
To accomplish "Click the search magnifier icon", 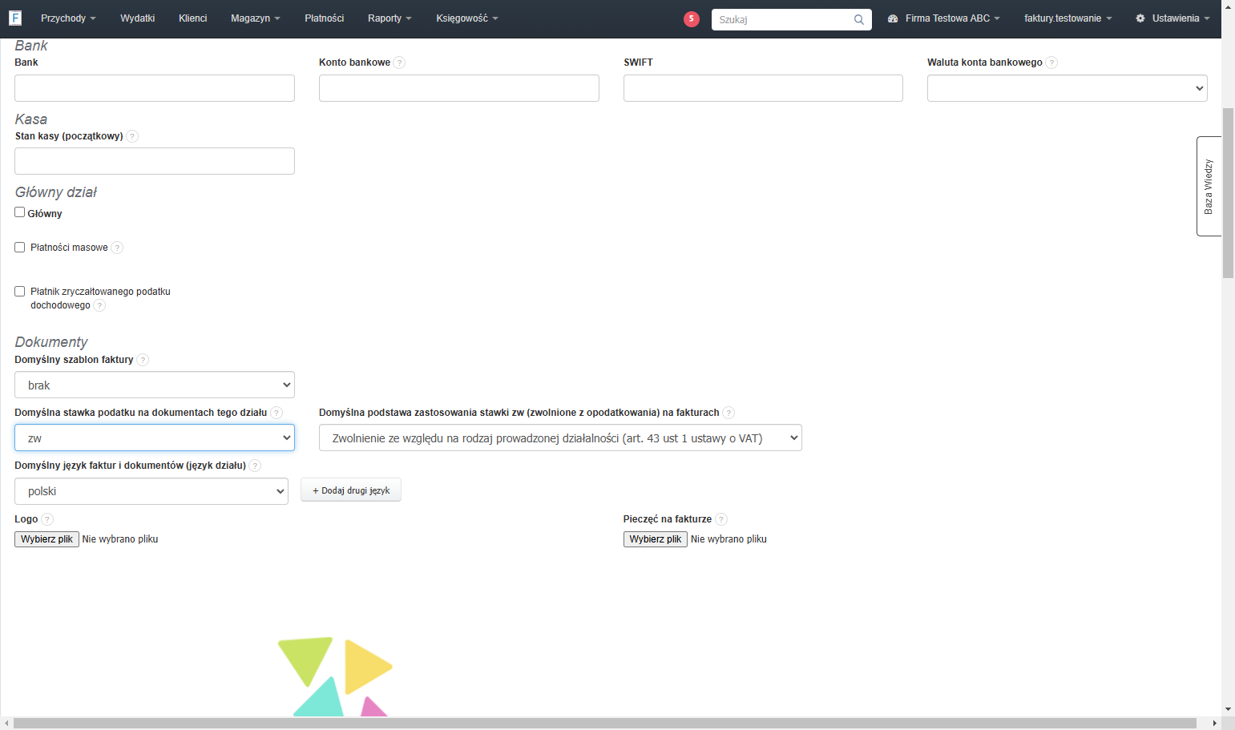I will 859,20.
